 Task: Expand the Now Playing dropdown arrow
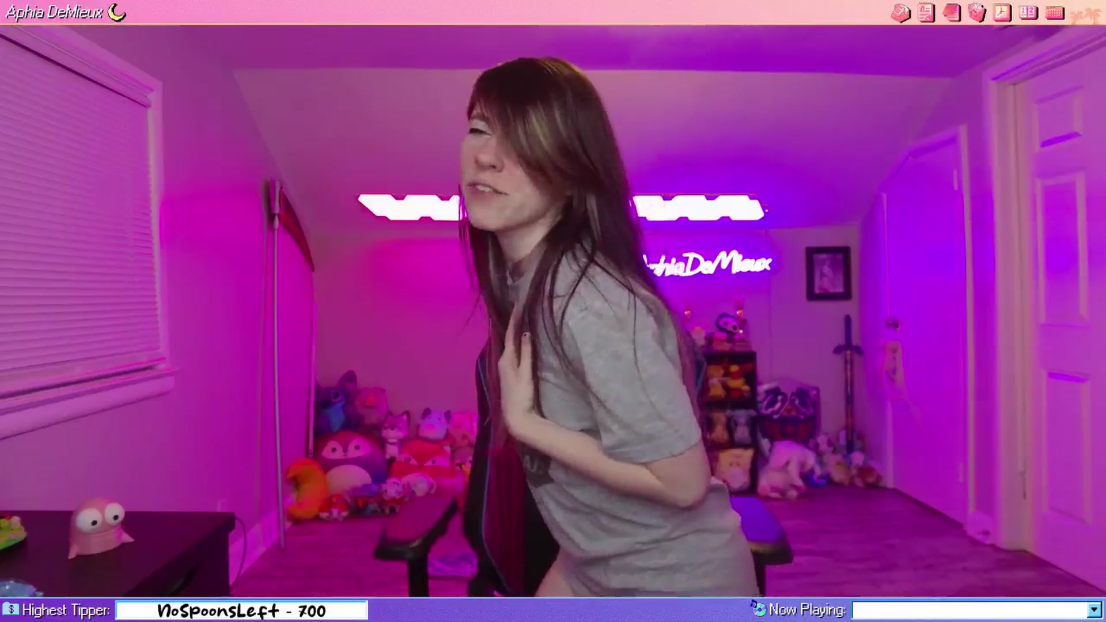coord(1094,610)
